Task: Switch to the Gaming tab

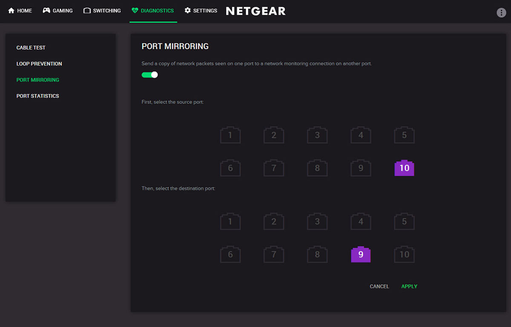Action: coord(57,11)
